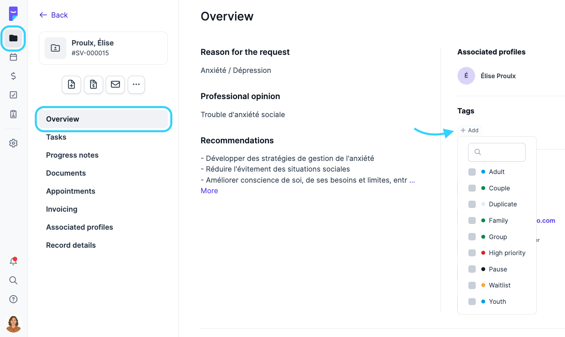The width and height of the screenshot is (565, 337).
Task: Check the High priority tag checkbox
Action: pyautogui.click(x=472, y=253)
